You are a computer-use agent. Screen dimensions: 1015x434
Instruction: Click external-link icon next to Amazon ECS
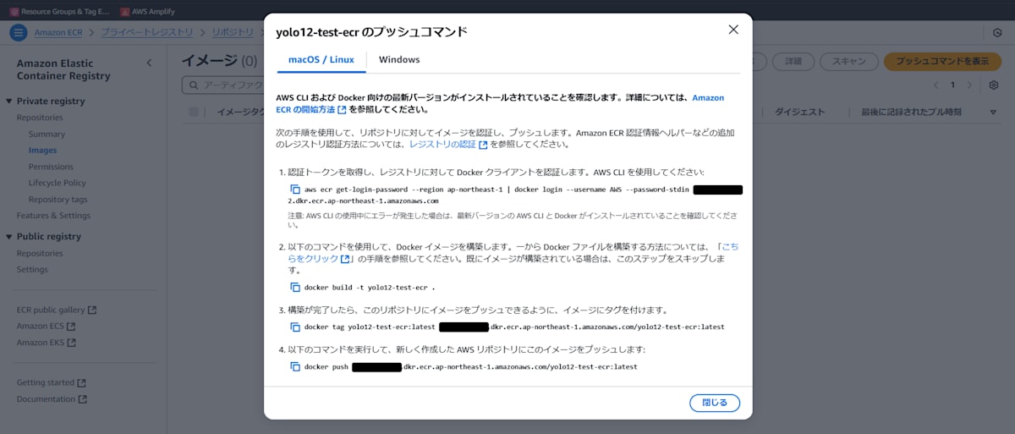tap(71, 327)
